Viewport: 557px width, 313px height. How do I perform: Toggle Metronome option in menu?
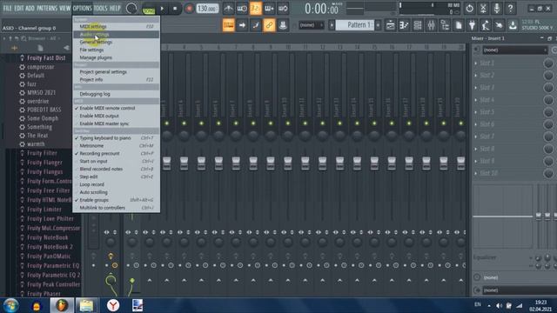point(116,146)
